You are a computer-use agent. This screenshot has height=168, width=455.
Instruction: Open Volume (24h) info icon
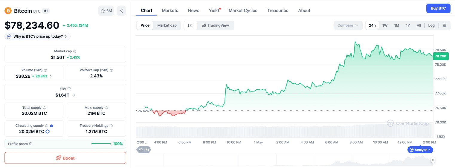(45, 70)
